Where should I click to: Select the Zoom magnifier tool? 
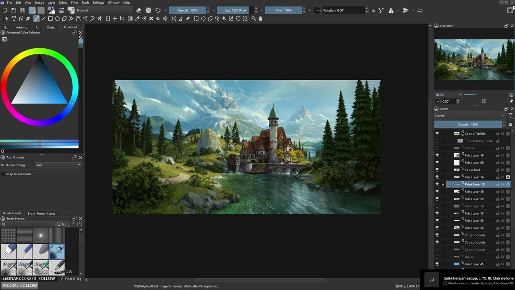tap(253, 19)
